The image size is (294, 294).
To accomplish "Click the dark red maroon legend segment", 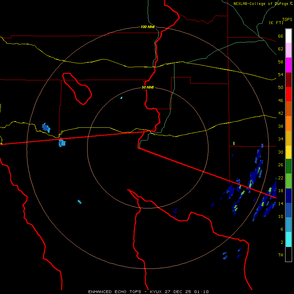I will coord(288,79).
